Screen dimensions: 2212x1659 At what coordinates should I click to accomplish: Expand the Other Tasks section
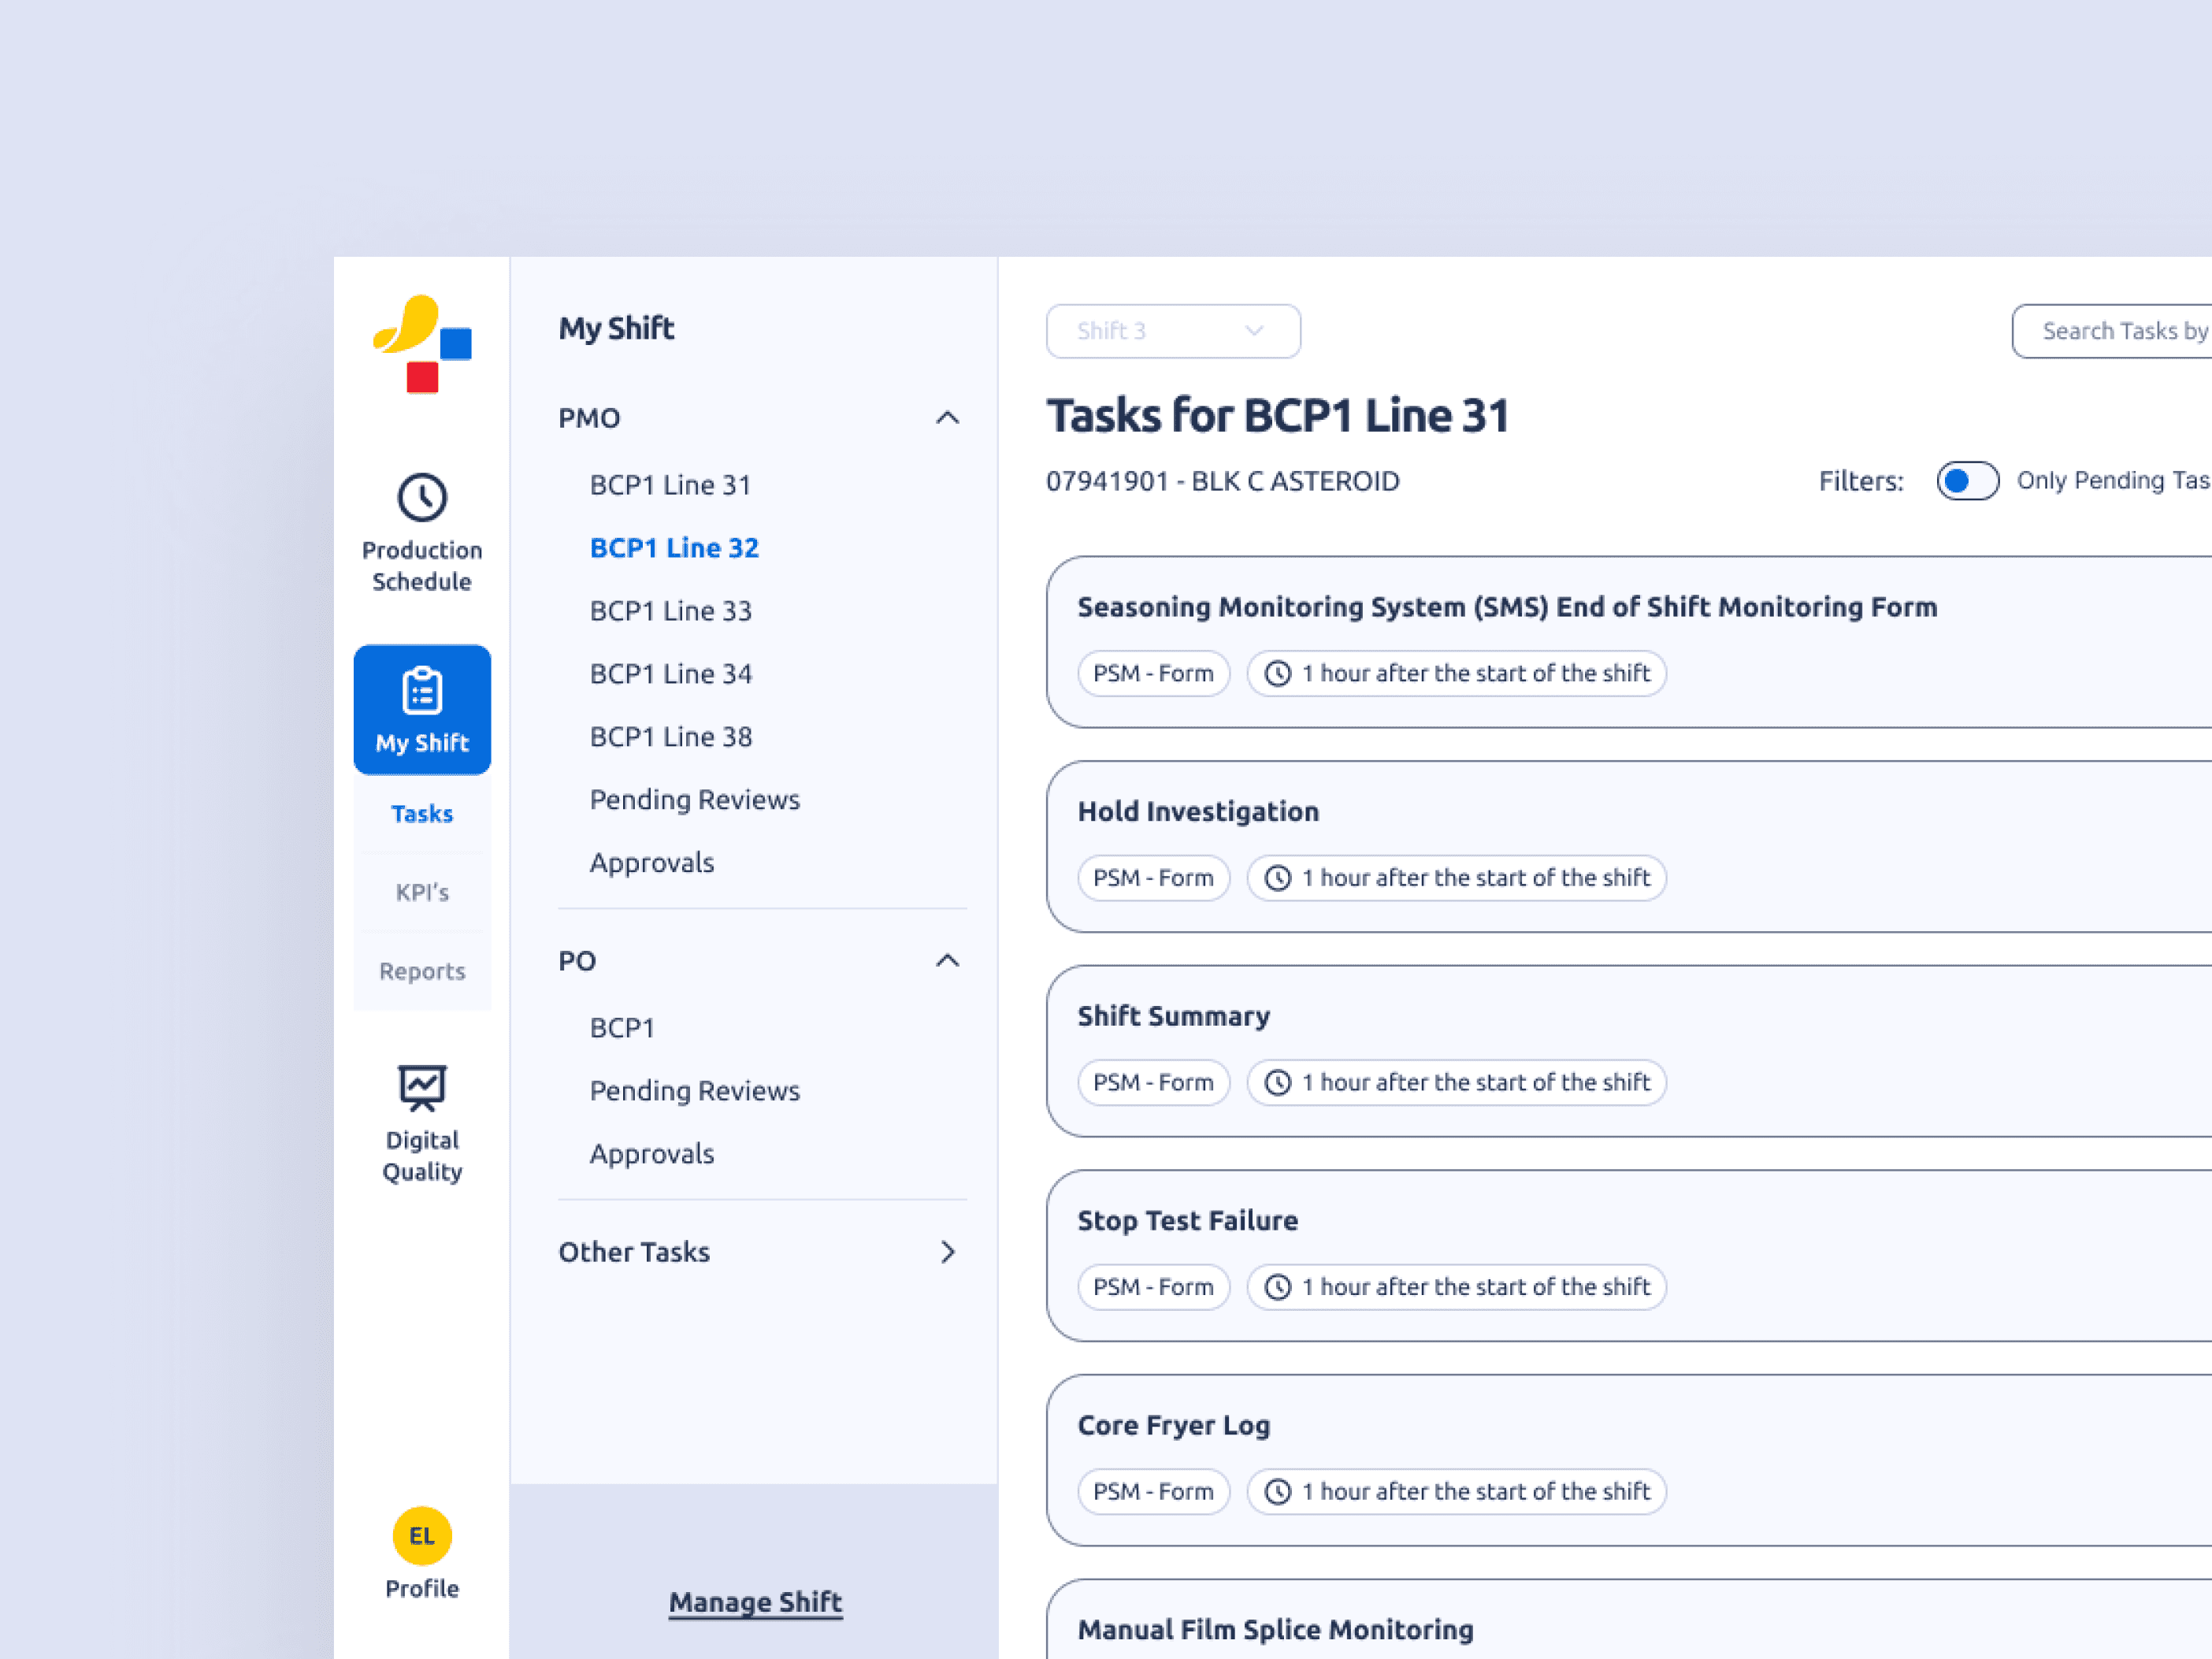pos(946,1252)
